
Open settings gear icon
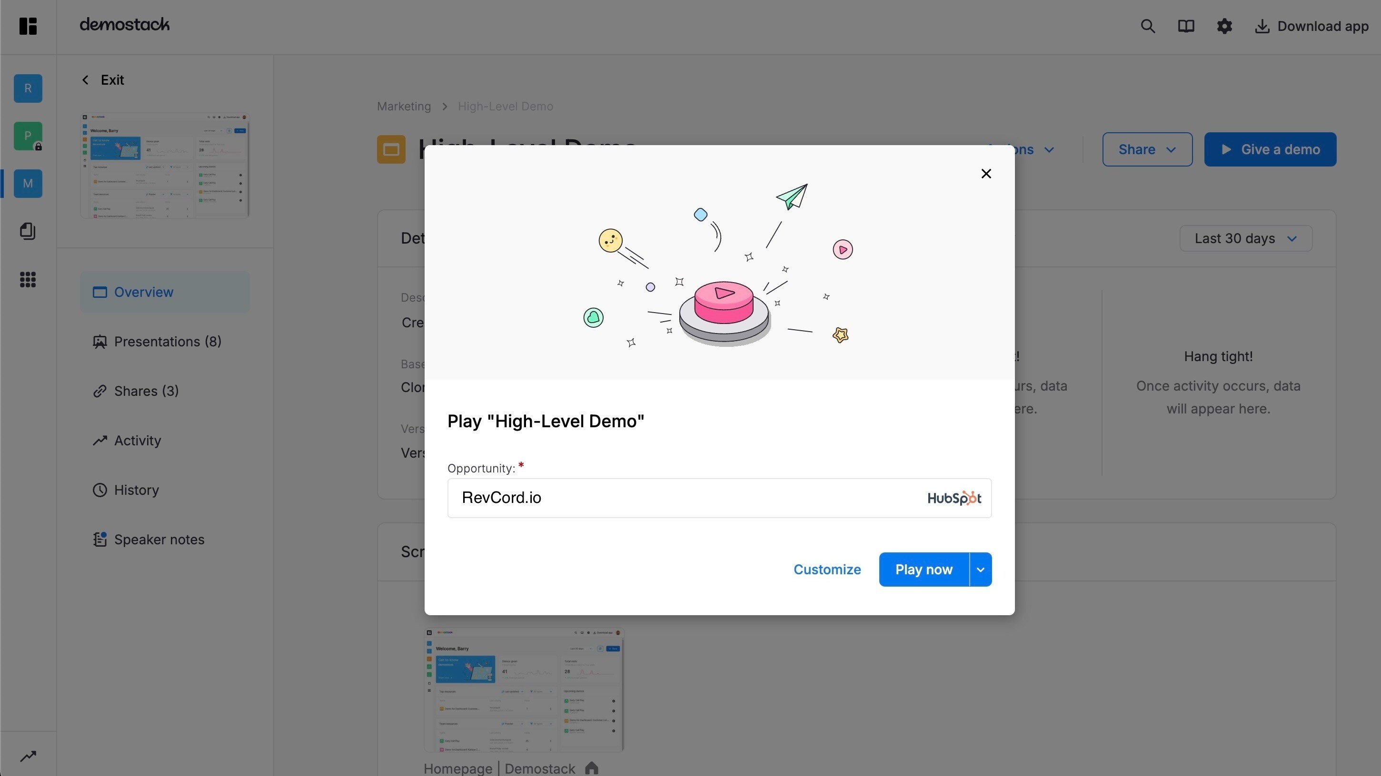[x=1224, y=26]
